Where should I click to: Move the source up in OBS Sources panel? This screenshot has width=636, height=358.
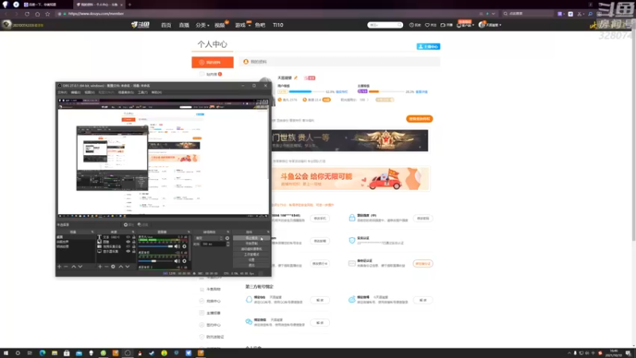[121, 267]
